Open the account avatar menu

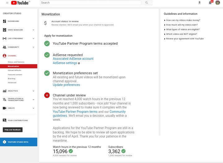pyautogui.click(x=218, y=2)
